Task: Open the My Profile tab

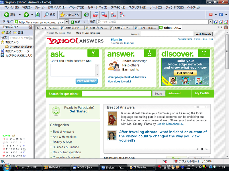Action: [x=202, y=93]
